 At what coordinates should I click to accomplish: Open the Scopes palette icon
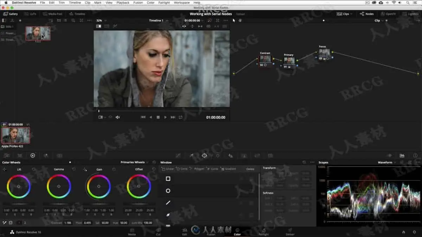pyautogui.click(x=402, y=155)
